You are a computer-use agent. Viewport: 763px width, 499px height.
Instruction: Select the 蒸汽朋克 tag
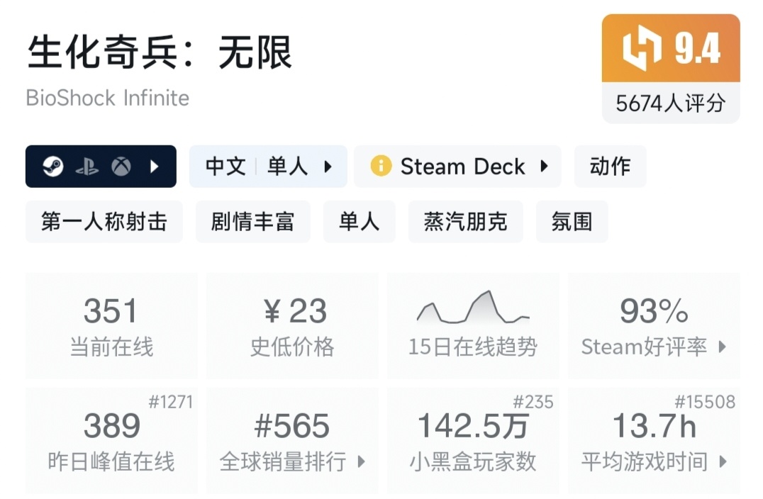pos(465,222)
